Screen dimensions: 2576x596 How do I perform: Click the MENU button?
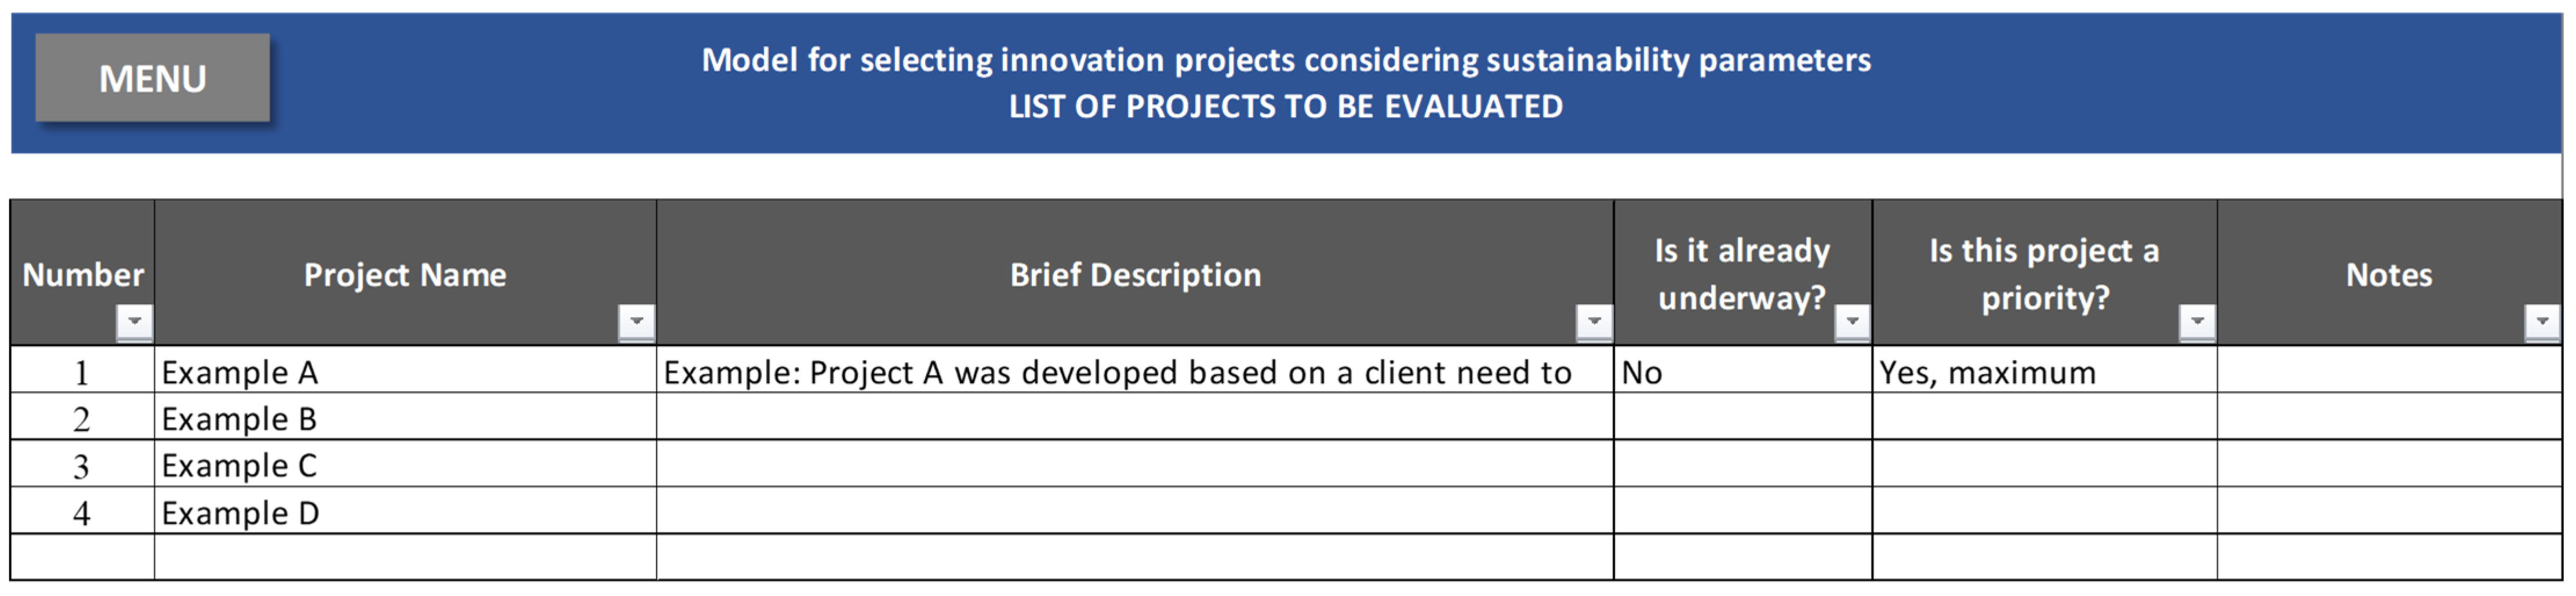pyautogui.click(x=152, y=78)
